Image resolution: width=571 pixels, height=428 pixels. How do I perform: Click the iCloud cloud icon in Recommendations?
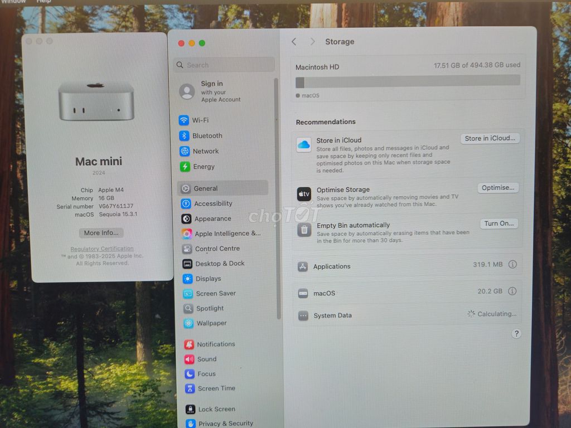[304, 145]
